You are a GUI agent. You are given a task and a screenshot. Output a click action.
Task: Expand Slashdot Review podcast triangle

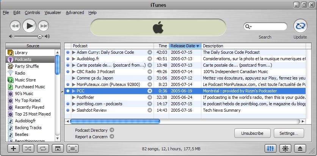click(x=74, y=111)
